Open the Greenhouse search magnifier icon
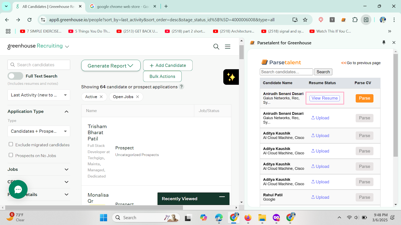The image size is (401, 225). tap(216, 46)
